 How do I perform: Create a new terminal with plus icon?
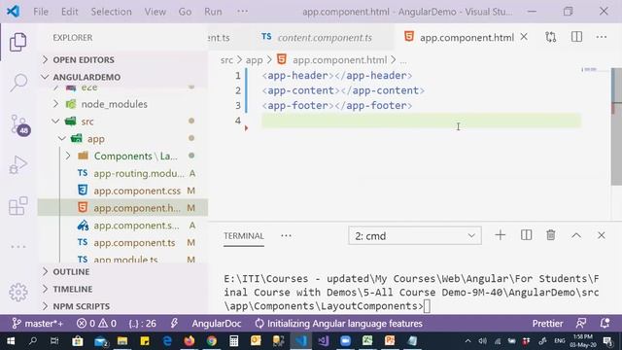point(501,235)
